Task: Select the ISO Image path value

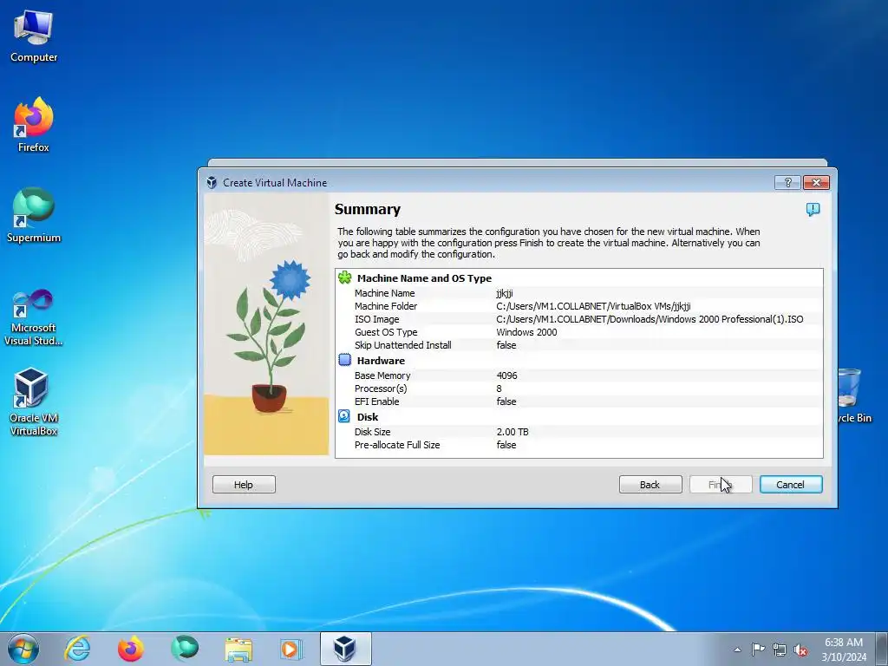Action: [650, 319]
